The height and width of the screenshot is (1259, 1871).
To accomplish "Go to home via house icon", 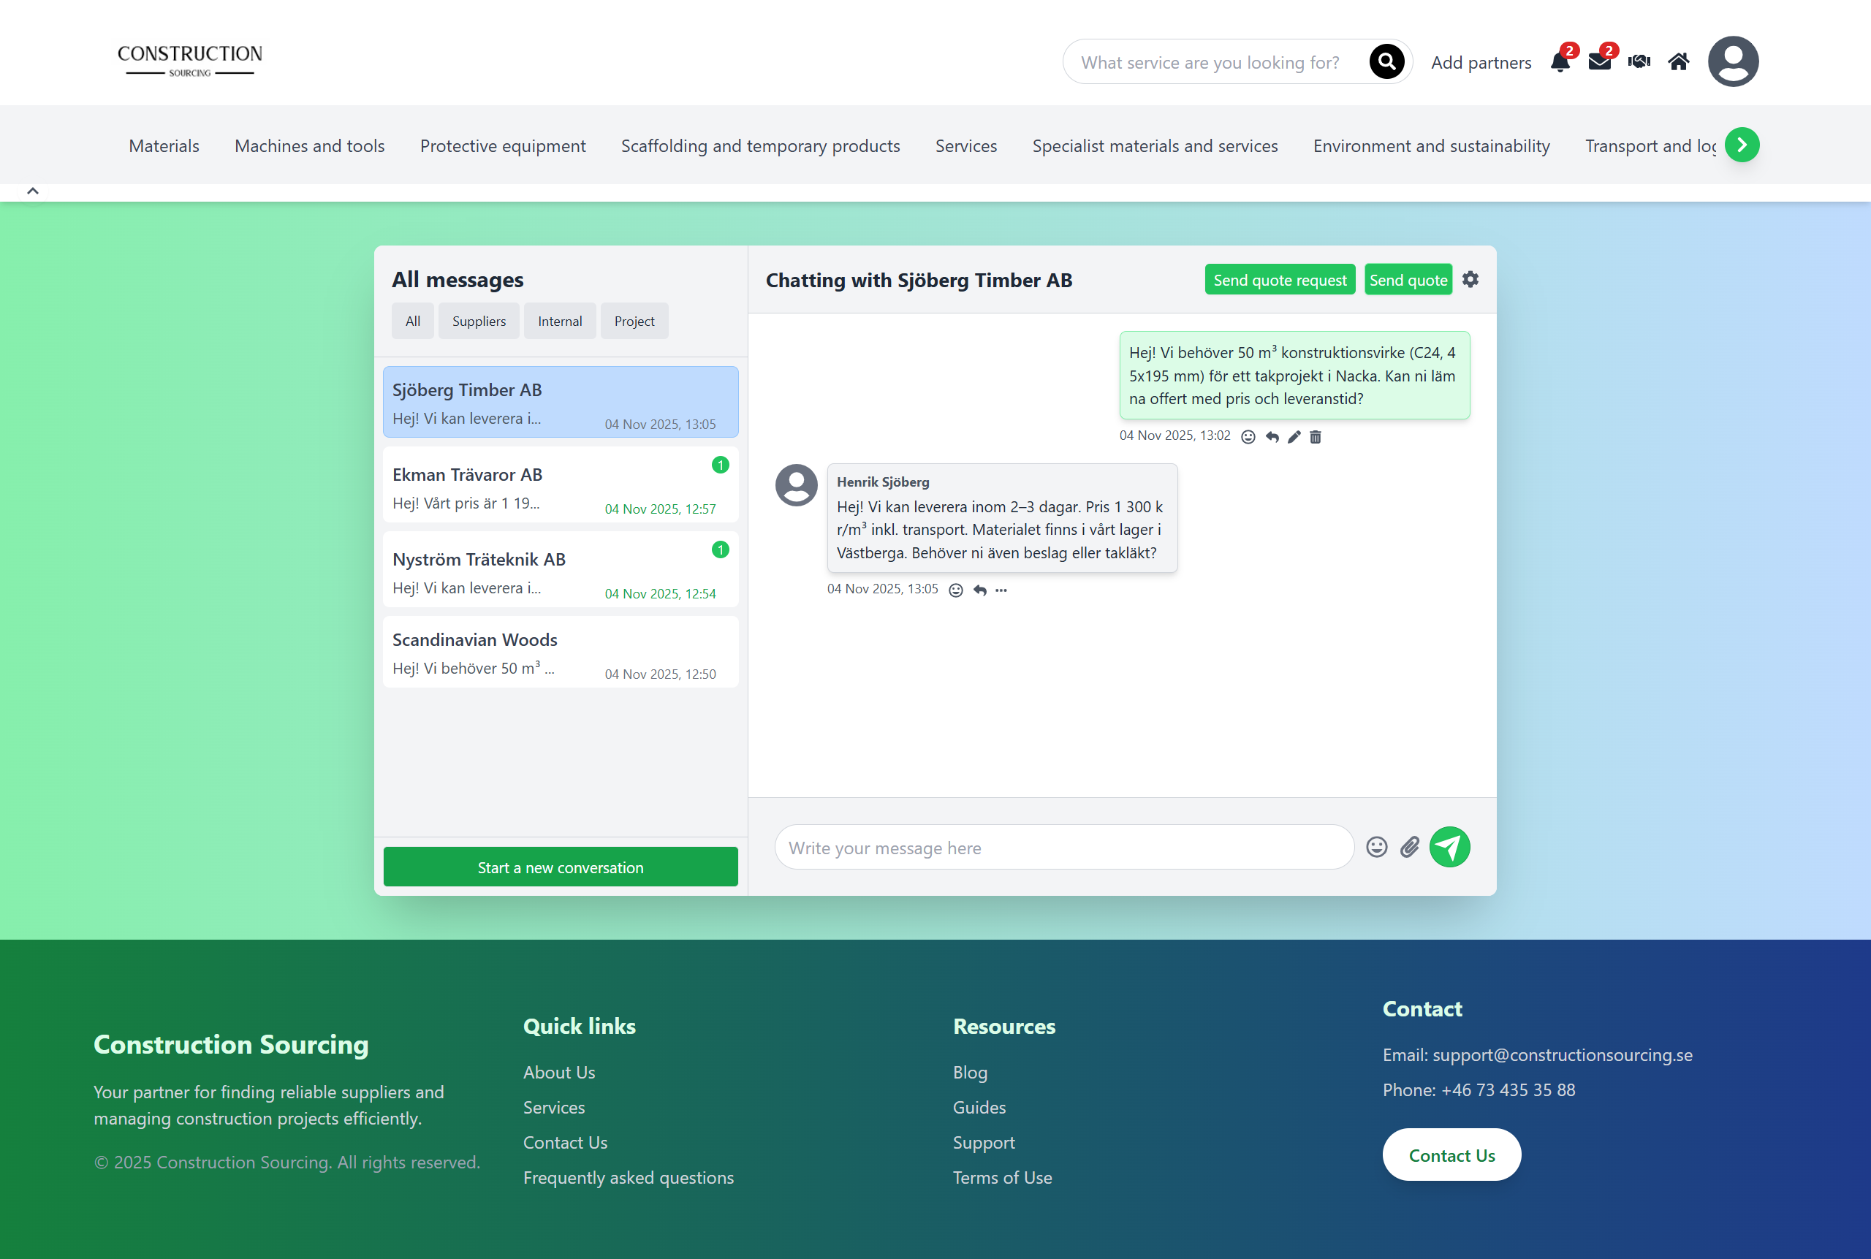I will pos(1678,62).
